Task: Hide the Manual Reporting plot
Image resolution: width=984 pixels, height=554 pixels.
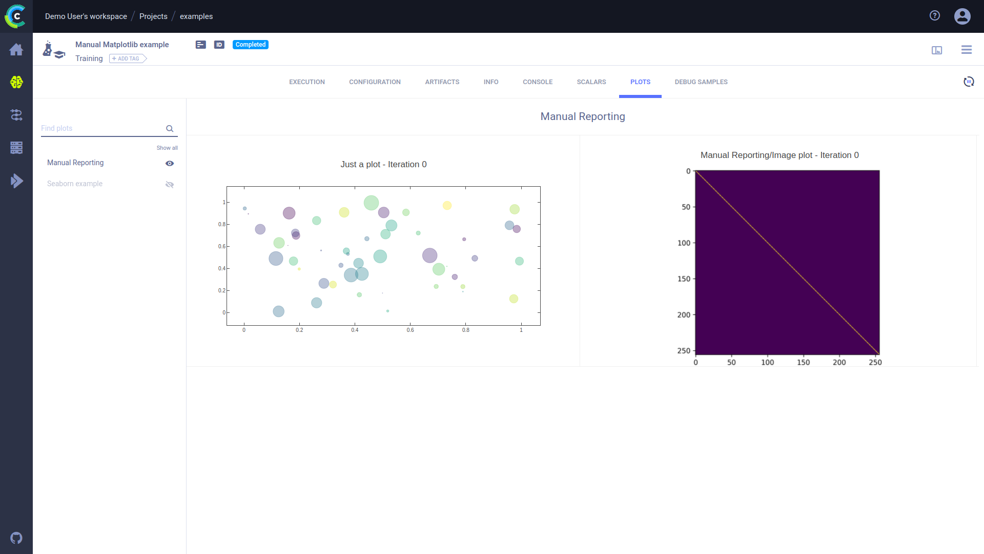Action: click(x=170, y=163)
